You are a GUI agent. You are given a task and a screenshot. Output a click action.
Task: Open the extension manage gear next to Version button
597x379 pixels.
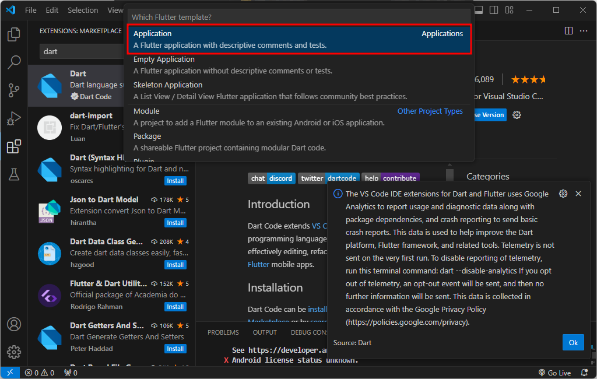tap(517, 115)
